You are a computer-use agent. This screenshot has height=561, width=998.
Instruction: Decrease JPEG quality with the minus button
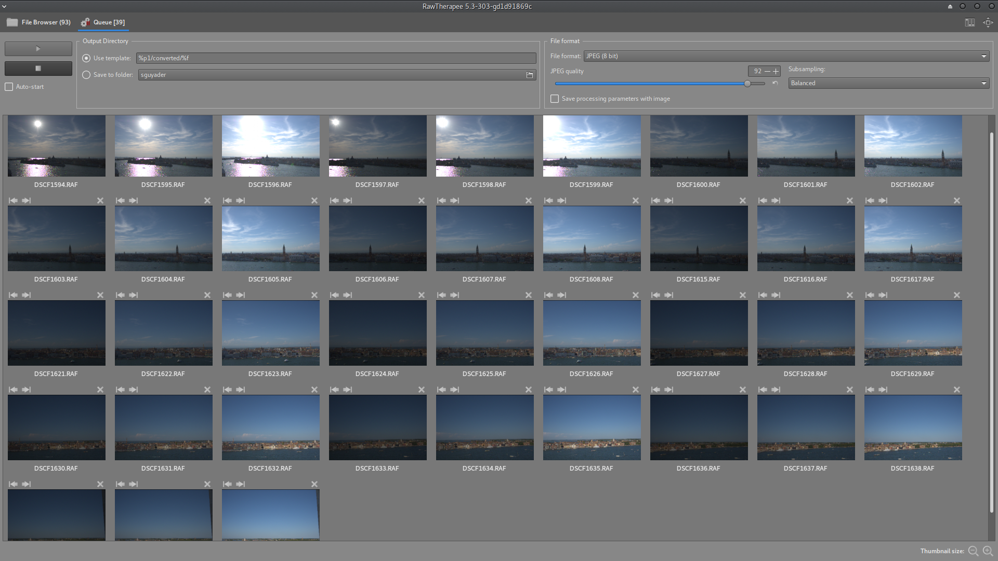(767, 71)
